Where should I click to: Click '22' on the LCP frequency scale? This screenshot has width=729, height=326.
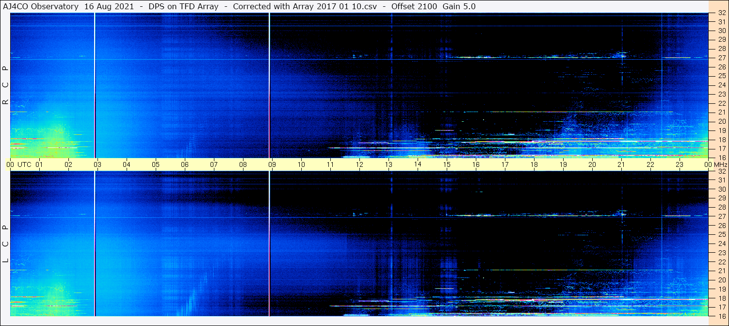click(x=721, y=262)
